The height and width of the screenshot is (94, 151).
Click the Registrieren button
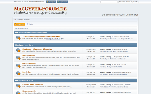62,2
